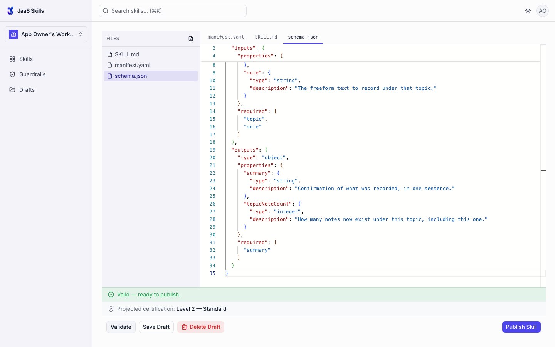Expand the App Owner's Workspace switcher
The width and height of the screenshot is (555, 347).
[x=46, y=34]
